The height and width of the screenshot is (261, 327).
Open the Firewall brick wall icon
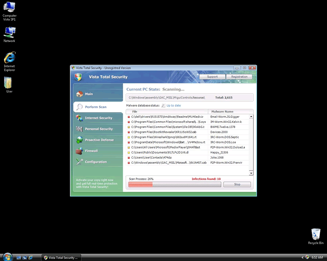click(79, 151)
